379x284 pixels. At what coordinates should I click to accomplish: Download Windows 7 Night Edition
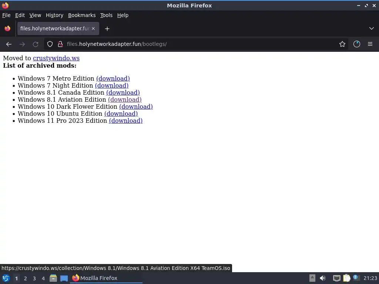point(112,85)
